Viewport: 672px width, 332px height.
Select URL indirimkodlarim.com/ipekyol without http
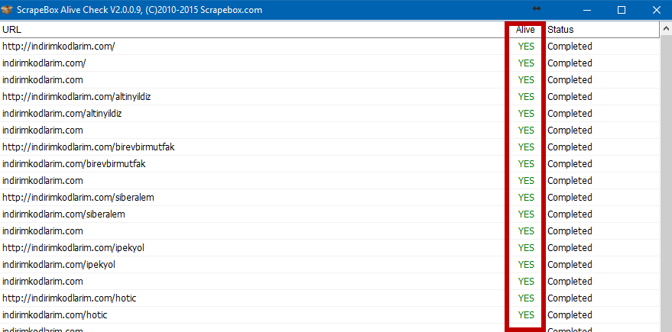pos(59,265)
